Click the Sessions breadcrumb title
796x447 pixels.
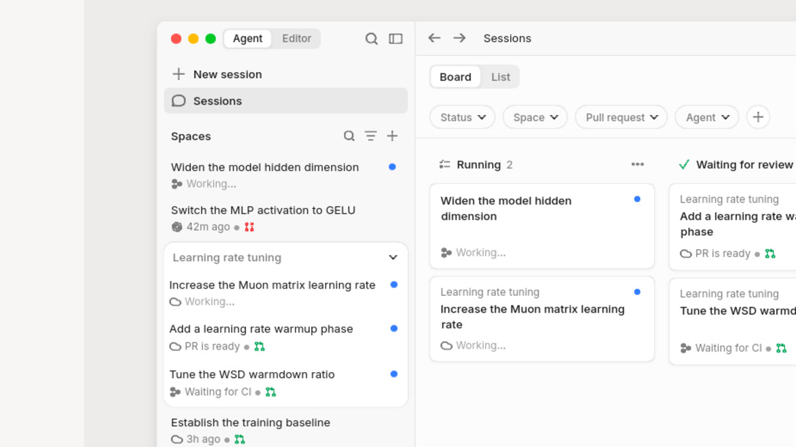pyautogui.click(x=507, y=38)
